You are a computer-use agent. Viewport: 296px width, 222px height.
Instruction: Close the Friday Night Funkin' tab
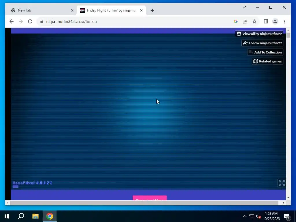[141, 10]
